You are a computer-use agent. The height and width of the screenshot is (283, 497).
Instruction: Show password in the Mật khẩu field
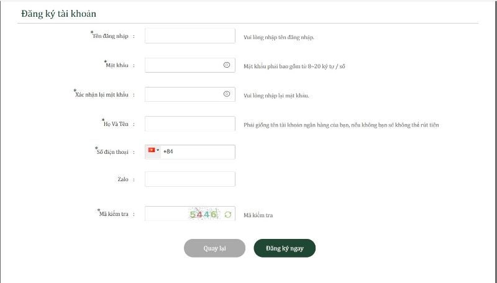click(226, 65)
